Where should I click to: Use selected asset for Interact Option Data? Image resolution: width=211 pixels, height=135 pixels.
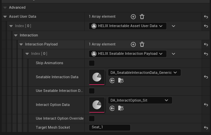[112, 108]
